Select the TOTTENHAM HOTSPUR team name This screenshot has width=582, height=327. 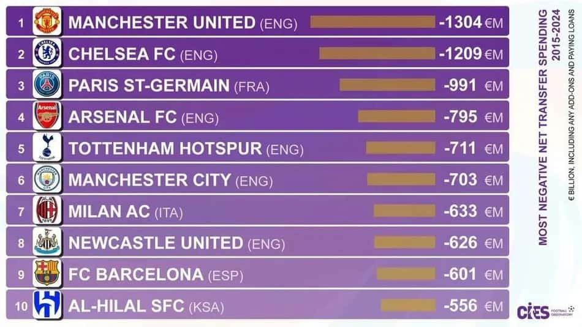[x=165, y=148]
